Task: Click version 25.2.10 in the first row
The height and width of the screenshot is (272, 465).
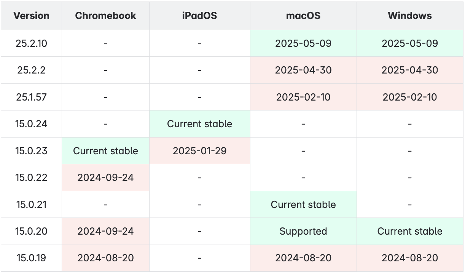Action: pyautogui.click(x=32, y=43)
